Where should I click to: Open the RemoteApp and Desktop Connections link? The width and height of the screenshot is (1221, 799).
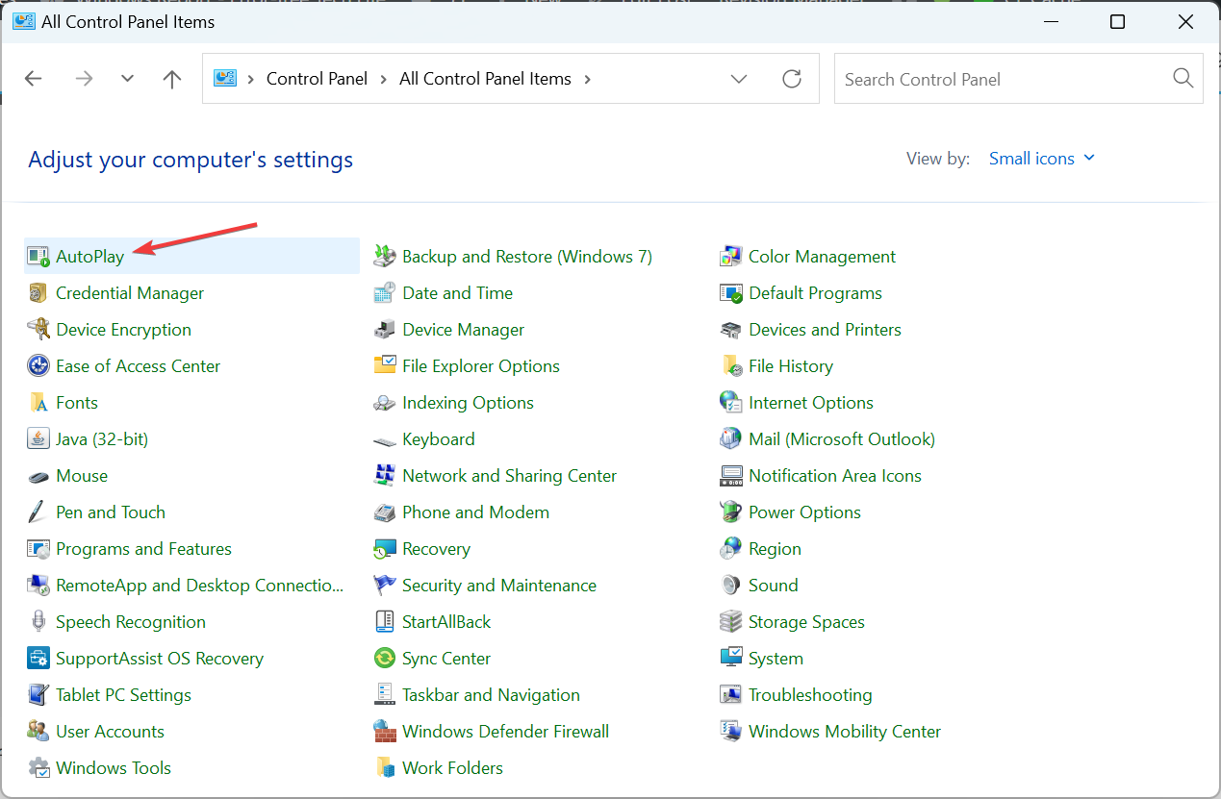(199, 586)
